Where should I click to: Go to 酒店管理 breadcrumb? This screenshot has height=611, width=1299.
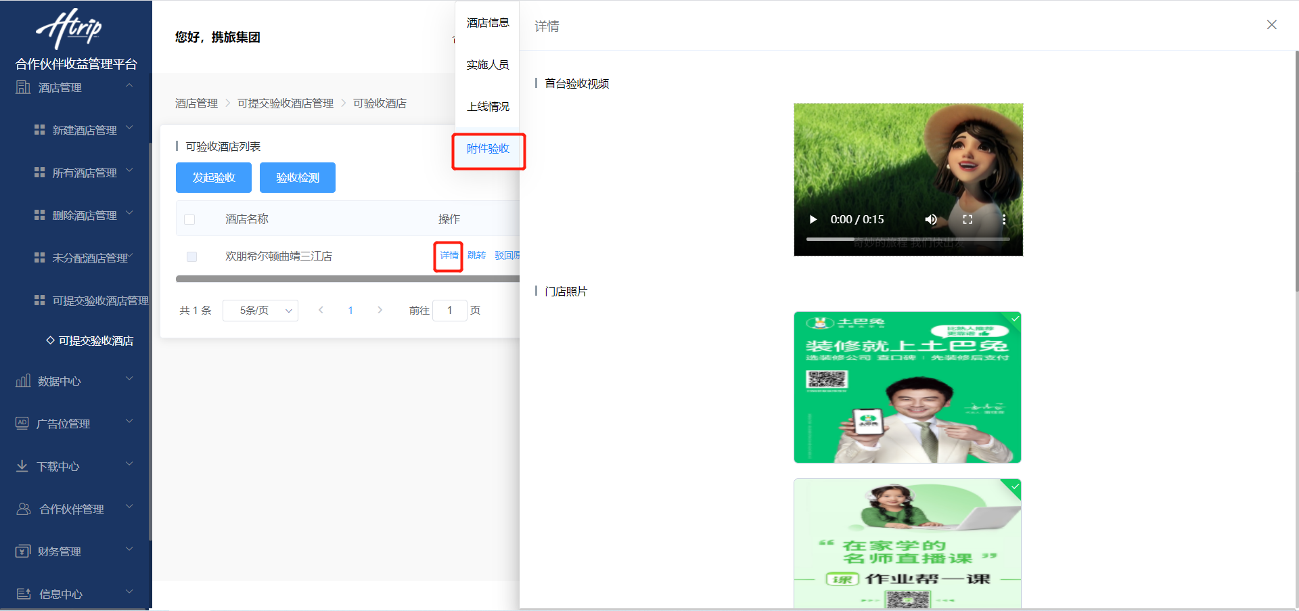(x=196, y=103)
